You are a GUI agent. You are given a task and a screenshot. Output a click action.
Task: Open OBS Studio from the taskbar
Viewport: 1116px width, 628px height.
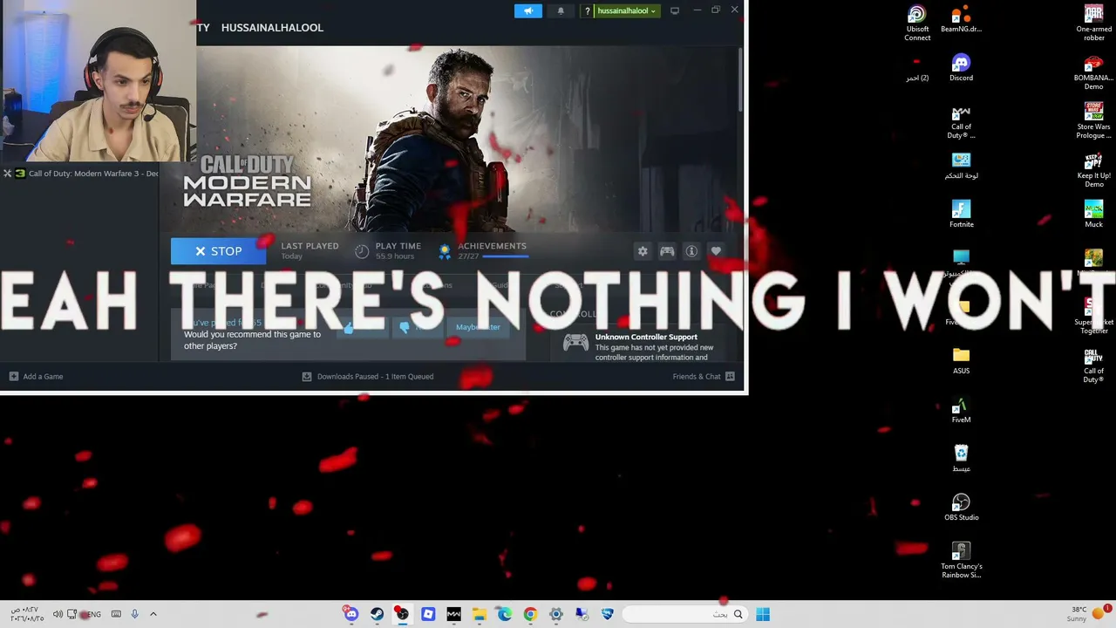[402, 614]
